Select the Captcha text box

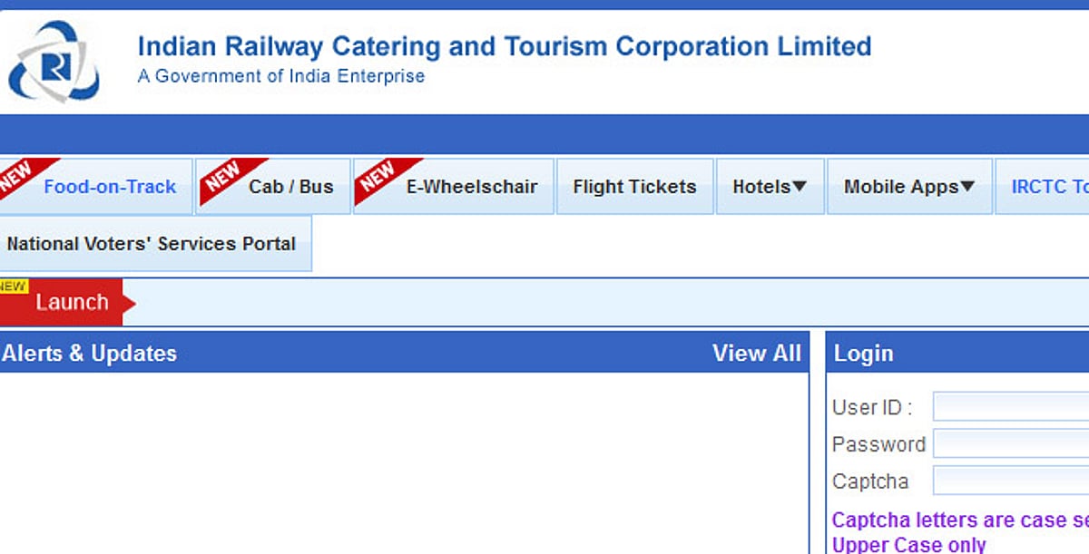point(1010,481)
